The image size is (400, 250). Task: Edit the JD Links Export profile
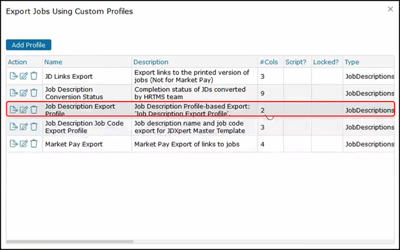(x=23, y=76)
